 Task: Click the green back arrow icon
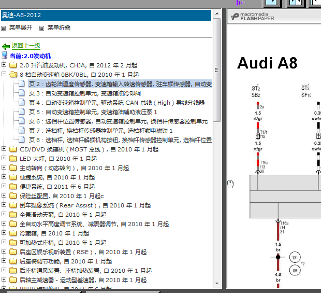tap(6, 47)
